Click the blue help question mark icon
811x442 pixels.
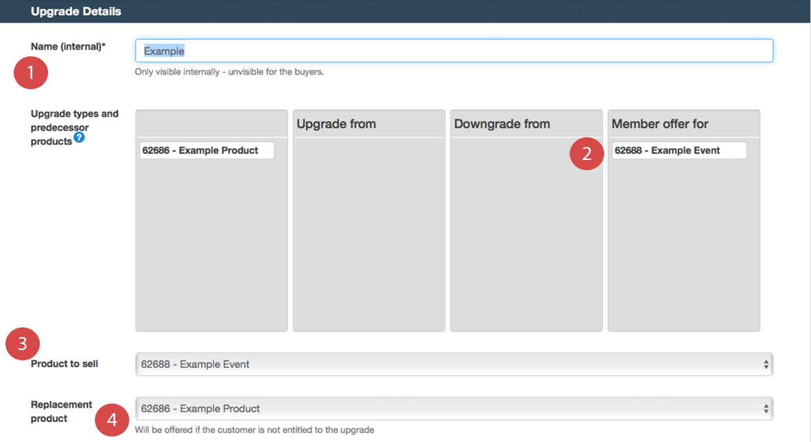pos(79,138)
